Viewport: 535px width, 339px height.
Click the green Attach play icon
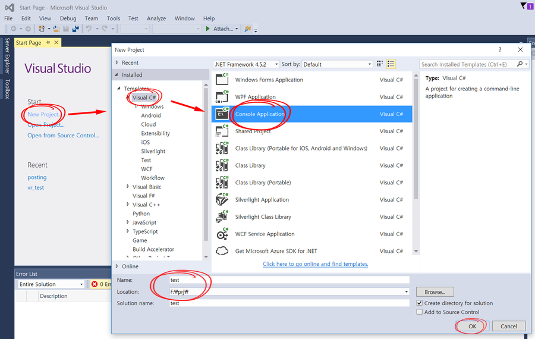[208, 29]
